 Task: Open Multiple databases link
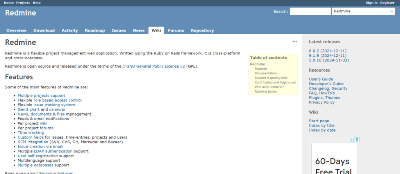click(36, 165)
